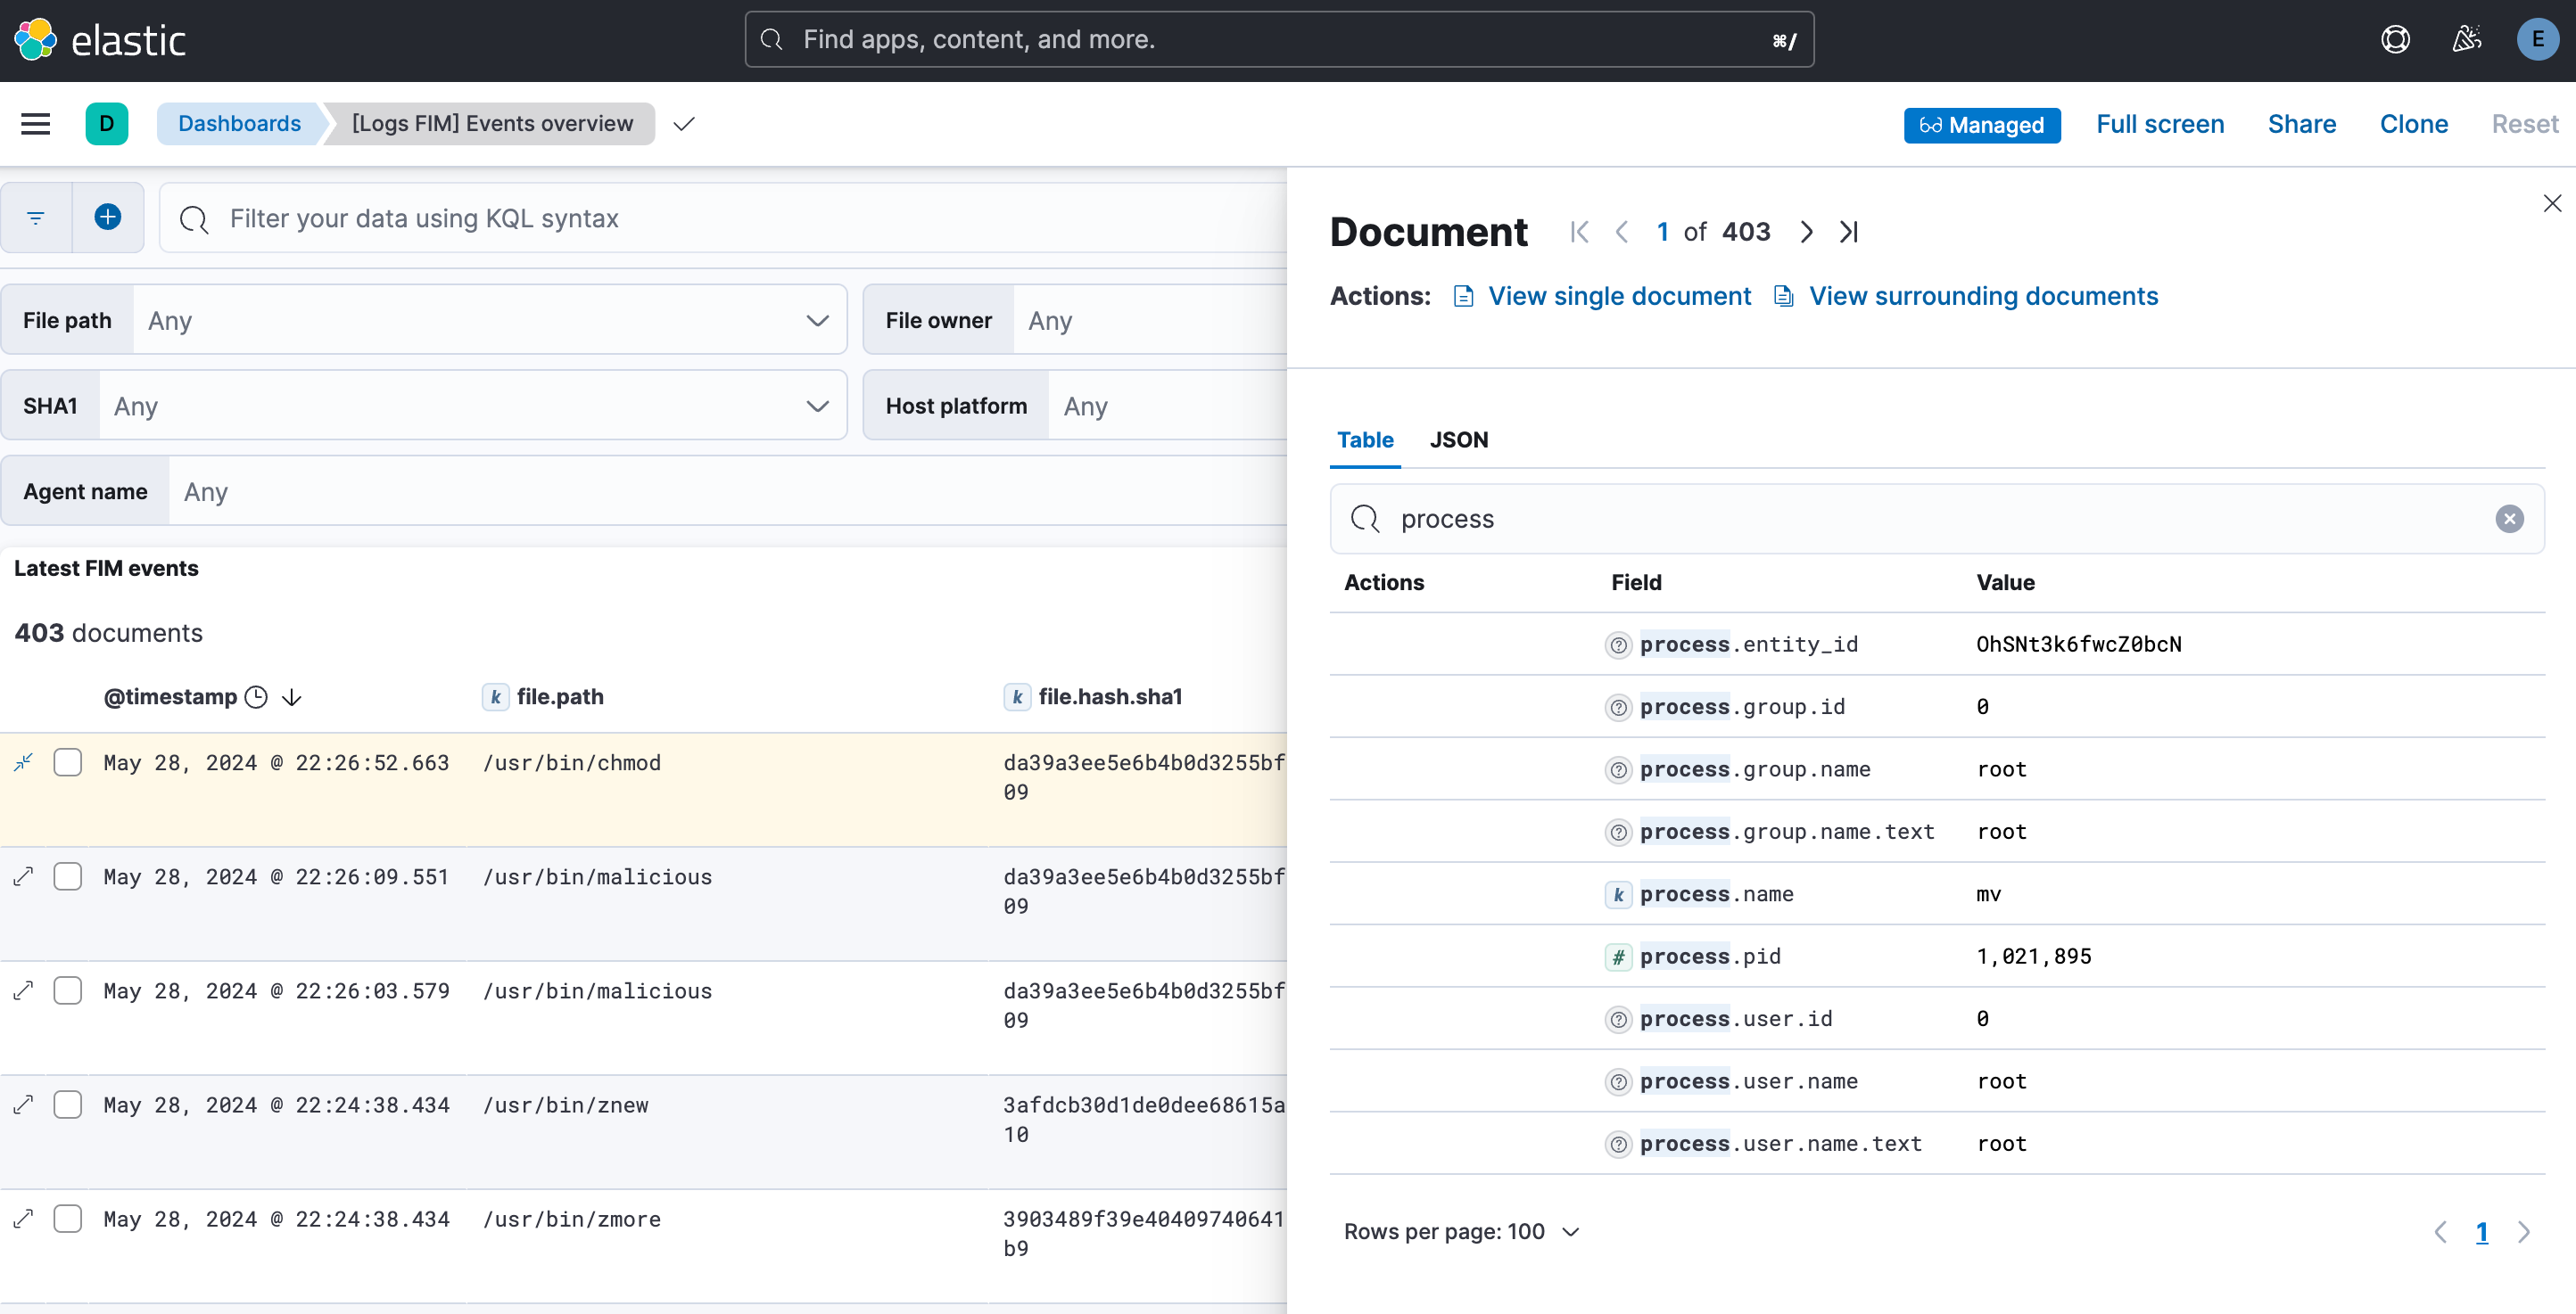Select the 22:26:03.579 malicious row checkbox
The height and width of the screenshot is (1314, 2576).
coord(68,990)
